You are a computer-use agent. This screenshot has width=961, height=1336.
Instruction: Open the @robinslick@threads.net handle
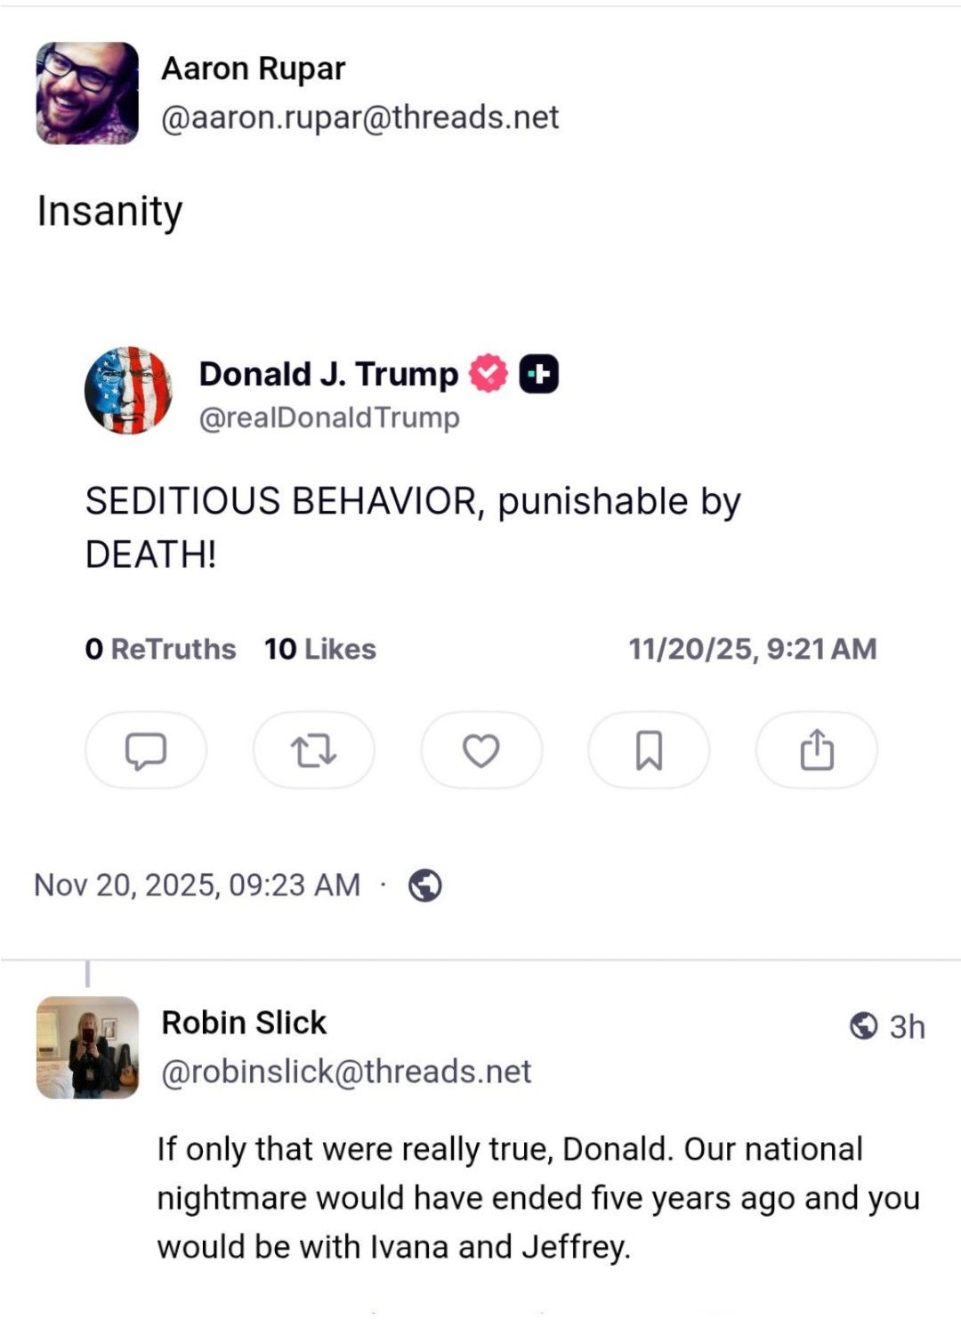coord(346,1072)
